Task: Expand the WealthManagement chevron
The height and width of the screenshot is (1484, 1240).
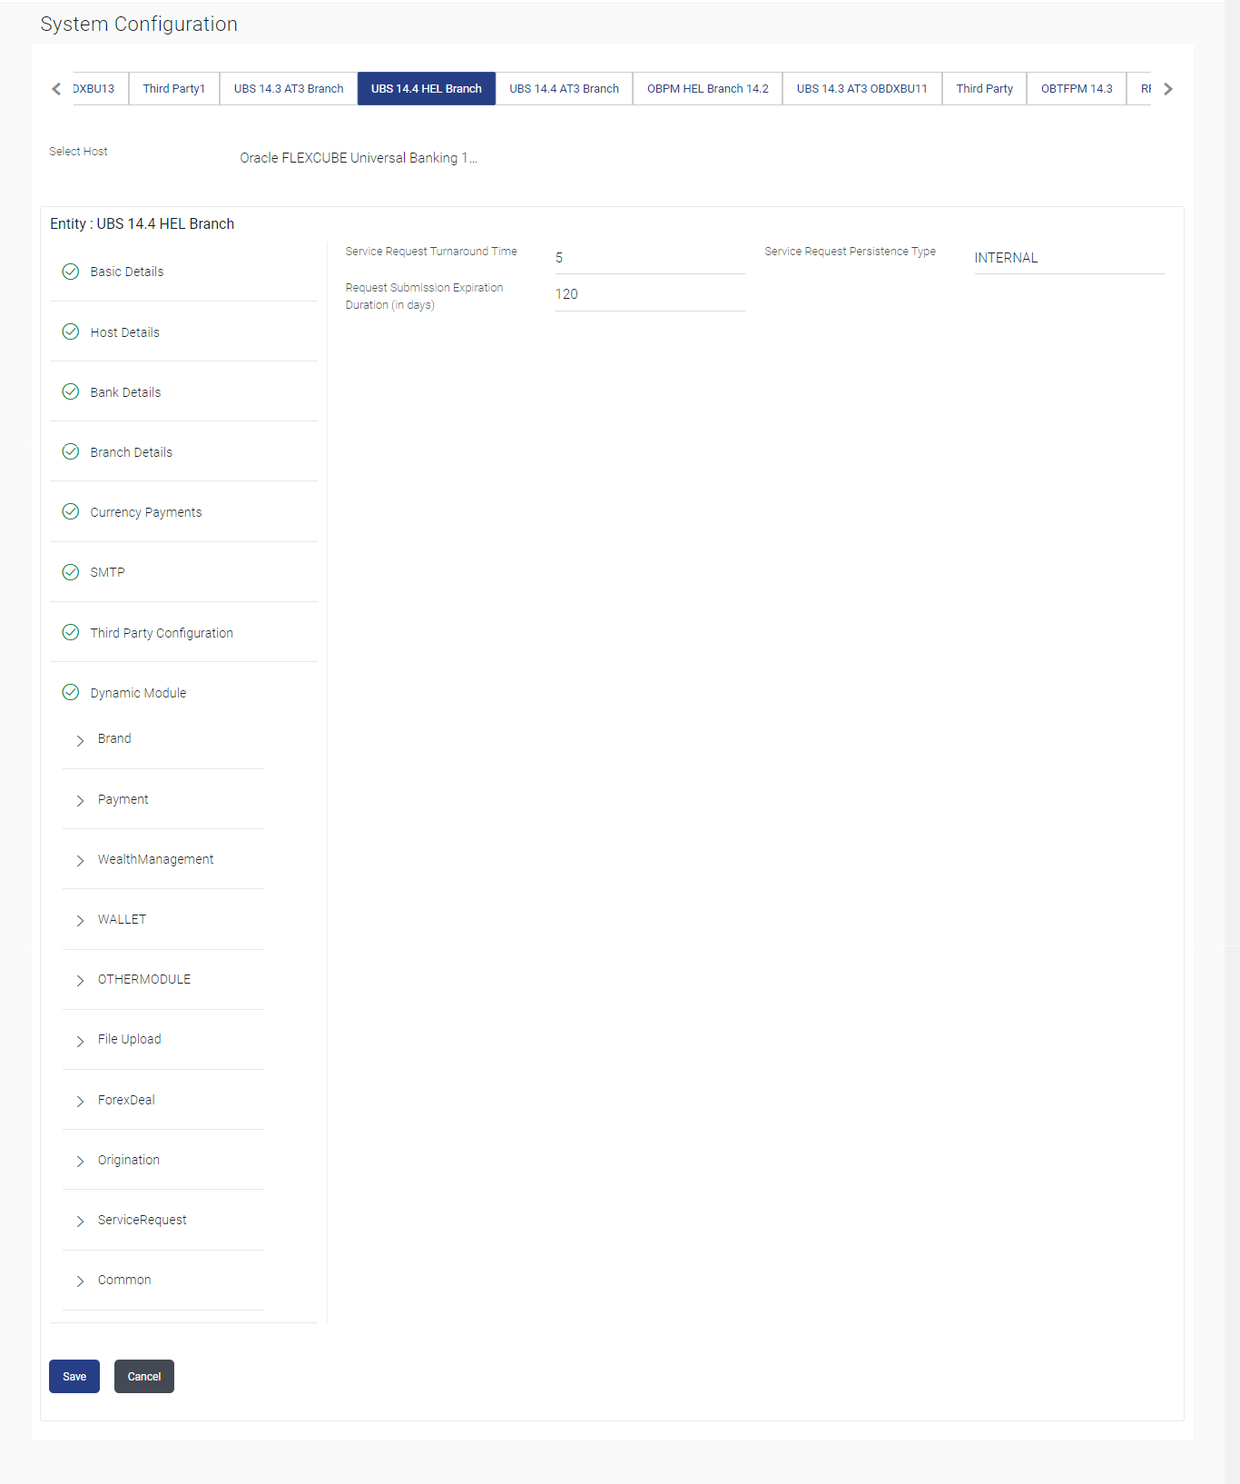Action: pyautogui.click(x=80, y=860)
